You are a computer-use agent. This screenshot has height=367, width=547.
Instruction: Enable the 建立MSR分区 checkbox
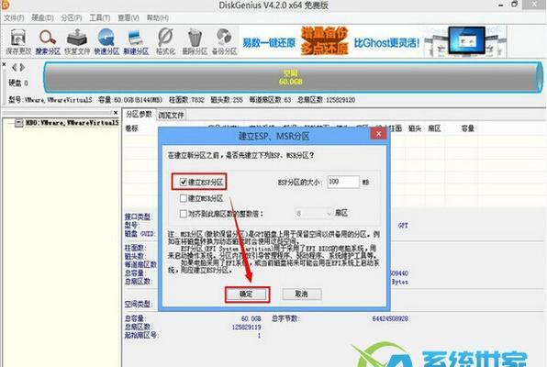coord(184,198)
